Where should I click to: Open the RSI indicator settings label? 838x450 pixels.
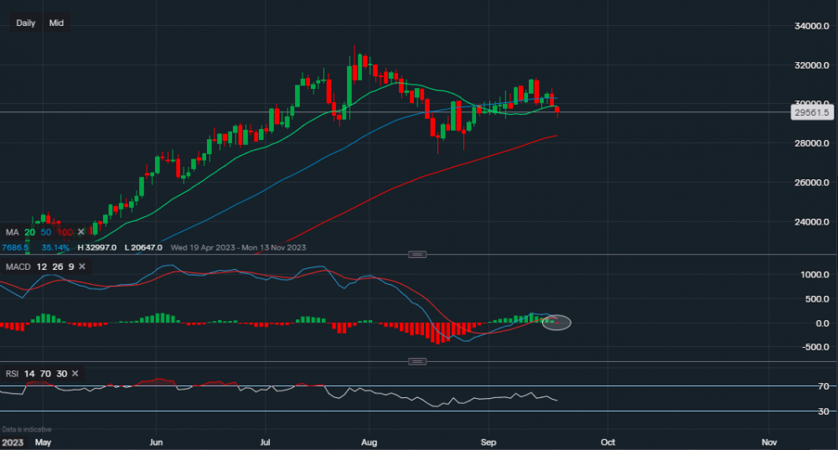click(x=12, y=373)
